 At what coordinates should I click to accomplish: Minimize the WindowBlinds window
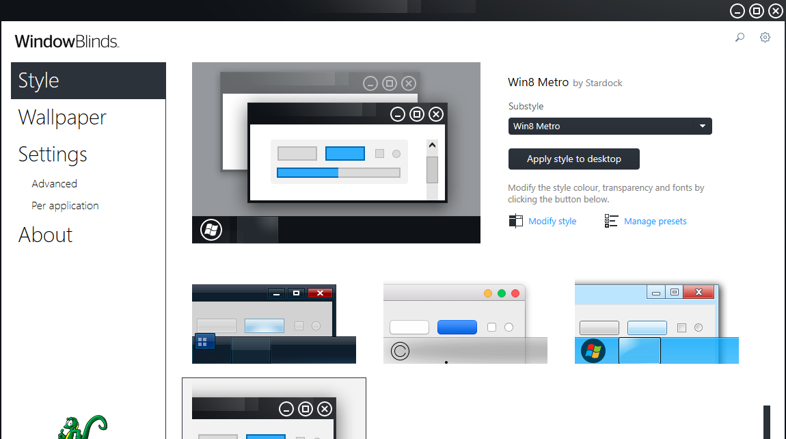737,10
